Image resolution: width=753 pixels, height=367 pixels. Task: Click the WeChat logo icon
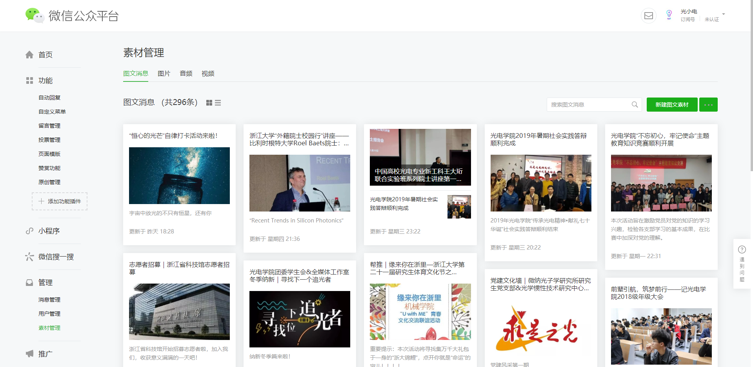point(35,16)
